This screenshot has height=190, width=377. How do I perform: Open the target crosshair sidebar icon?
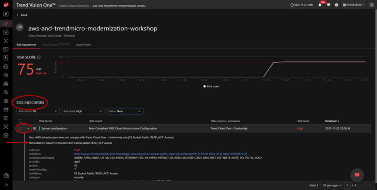click(x=6, y=127)
